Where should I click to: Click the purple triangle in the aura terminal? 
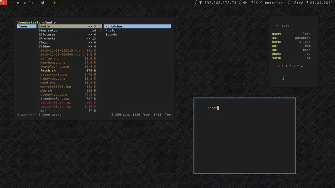[x=294, y=66]
